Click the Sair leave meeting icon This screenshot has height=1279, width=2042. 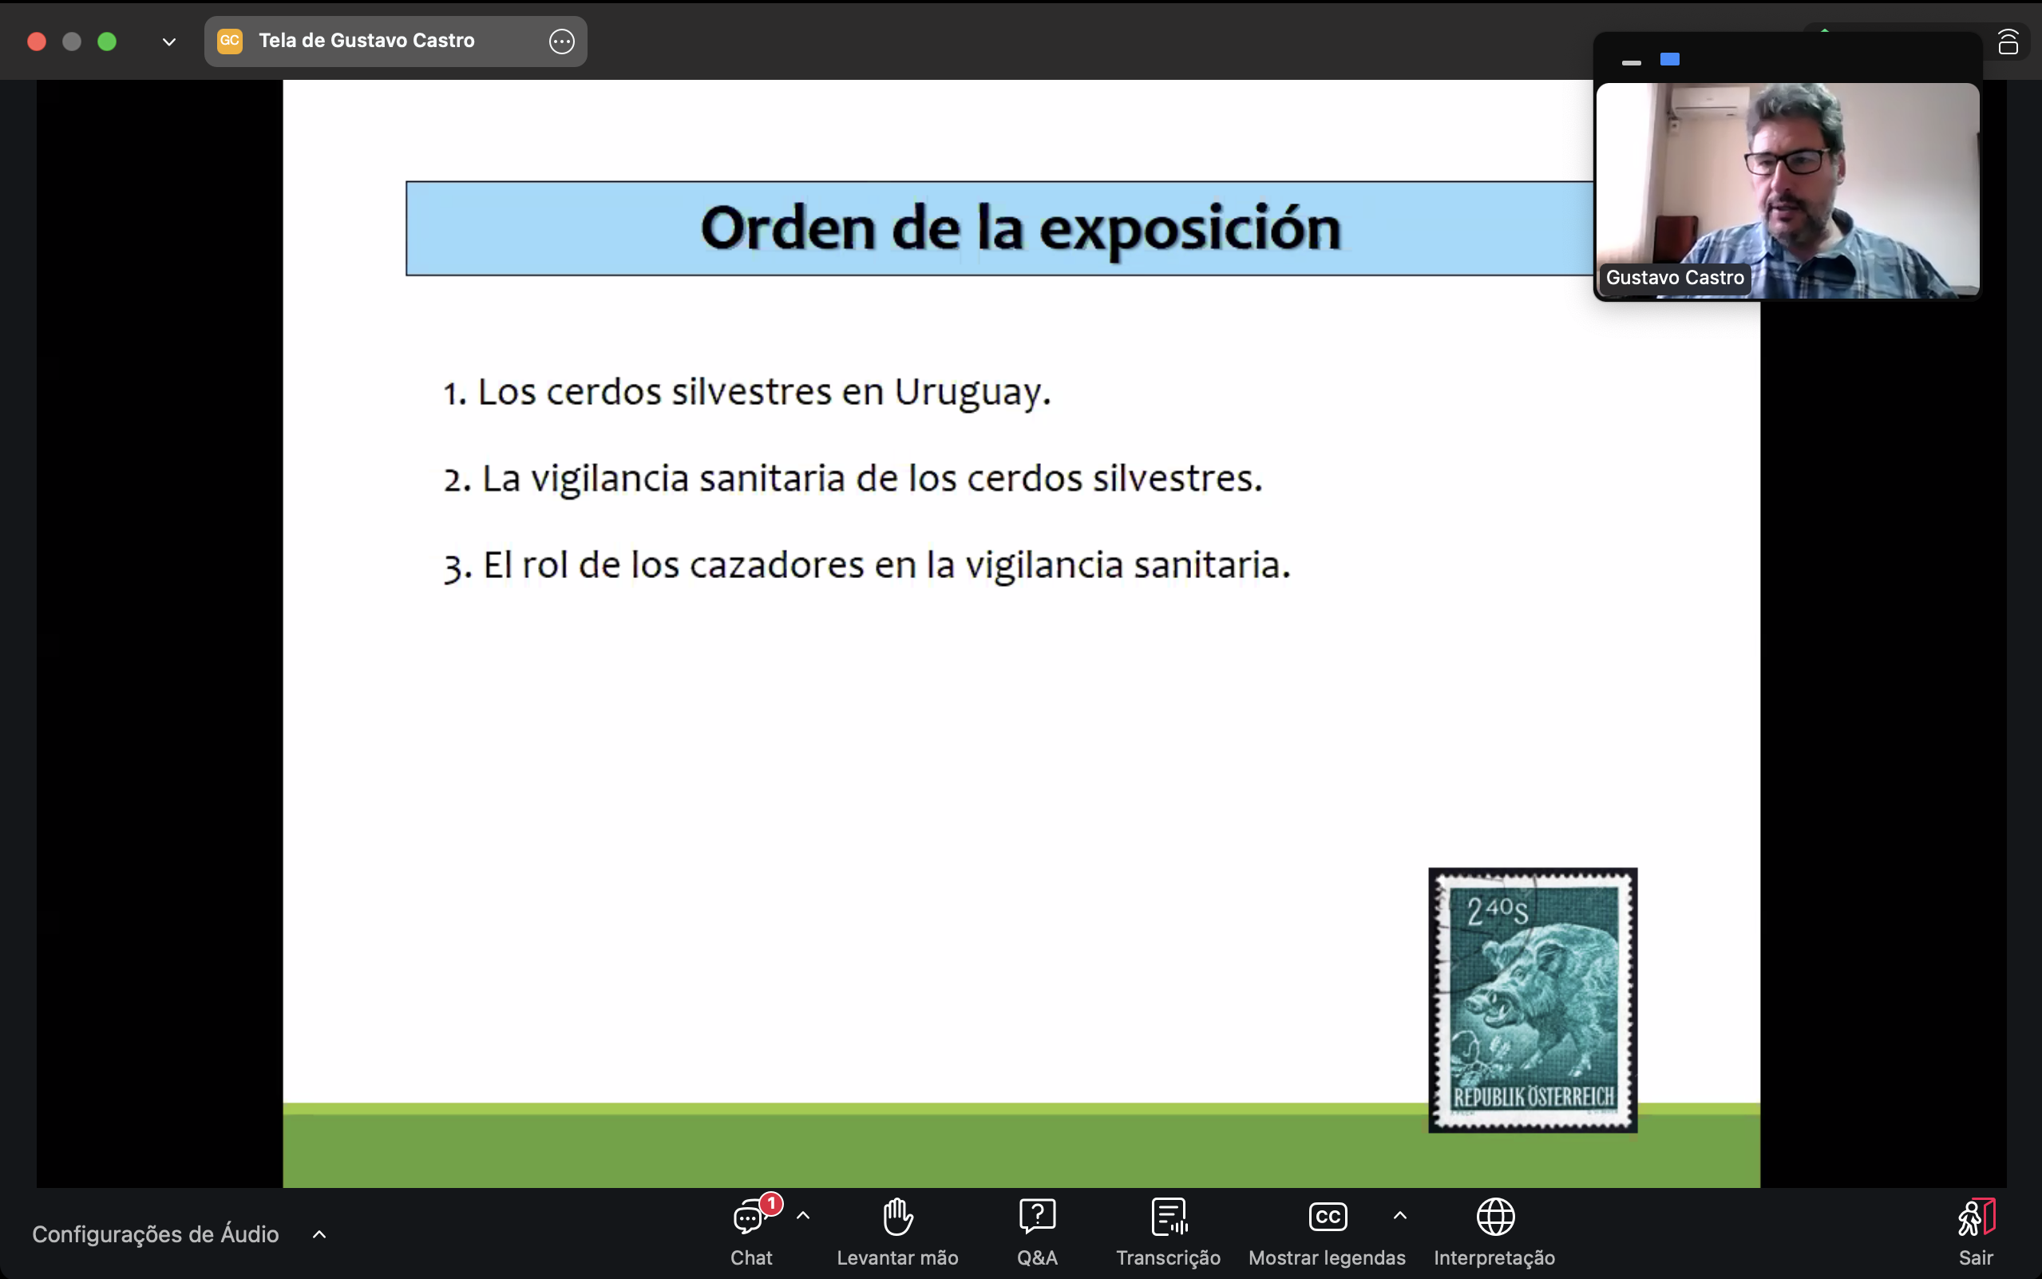1976,1218
